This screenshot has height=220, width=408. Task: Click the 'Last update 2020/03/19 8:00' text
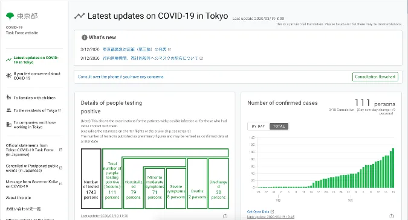click(258, 19)
